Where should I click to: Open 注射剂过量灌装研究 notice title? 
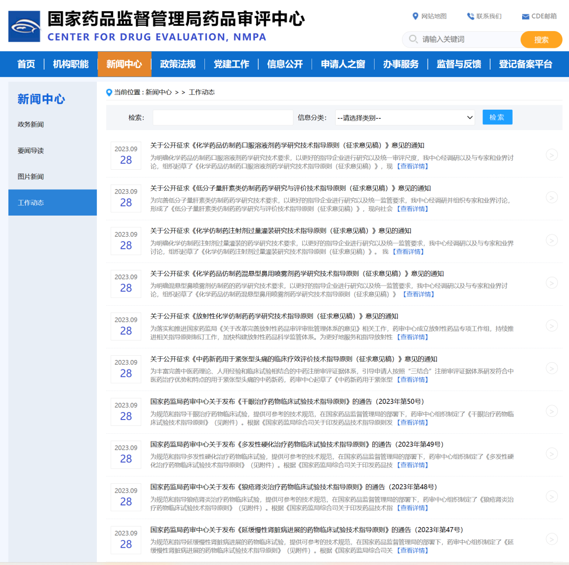coord(281,230)
